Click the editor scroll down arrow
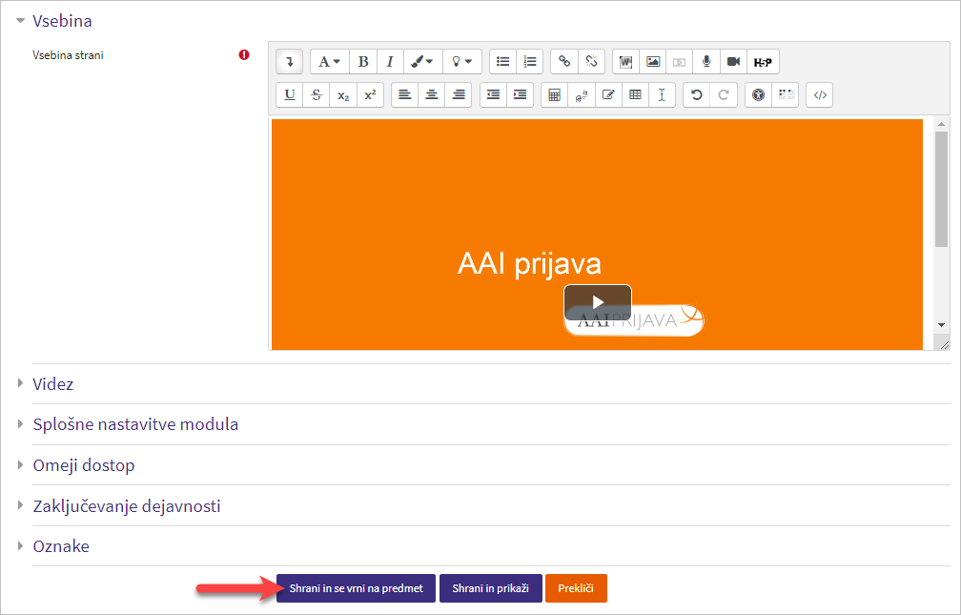Image resolution: width=961 pixels, height=615 pixels. [941, 325]
